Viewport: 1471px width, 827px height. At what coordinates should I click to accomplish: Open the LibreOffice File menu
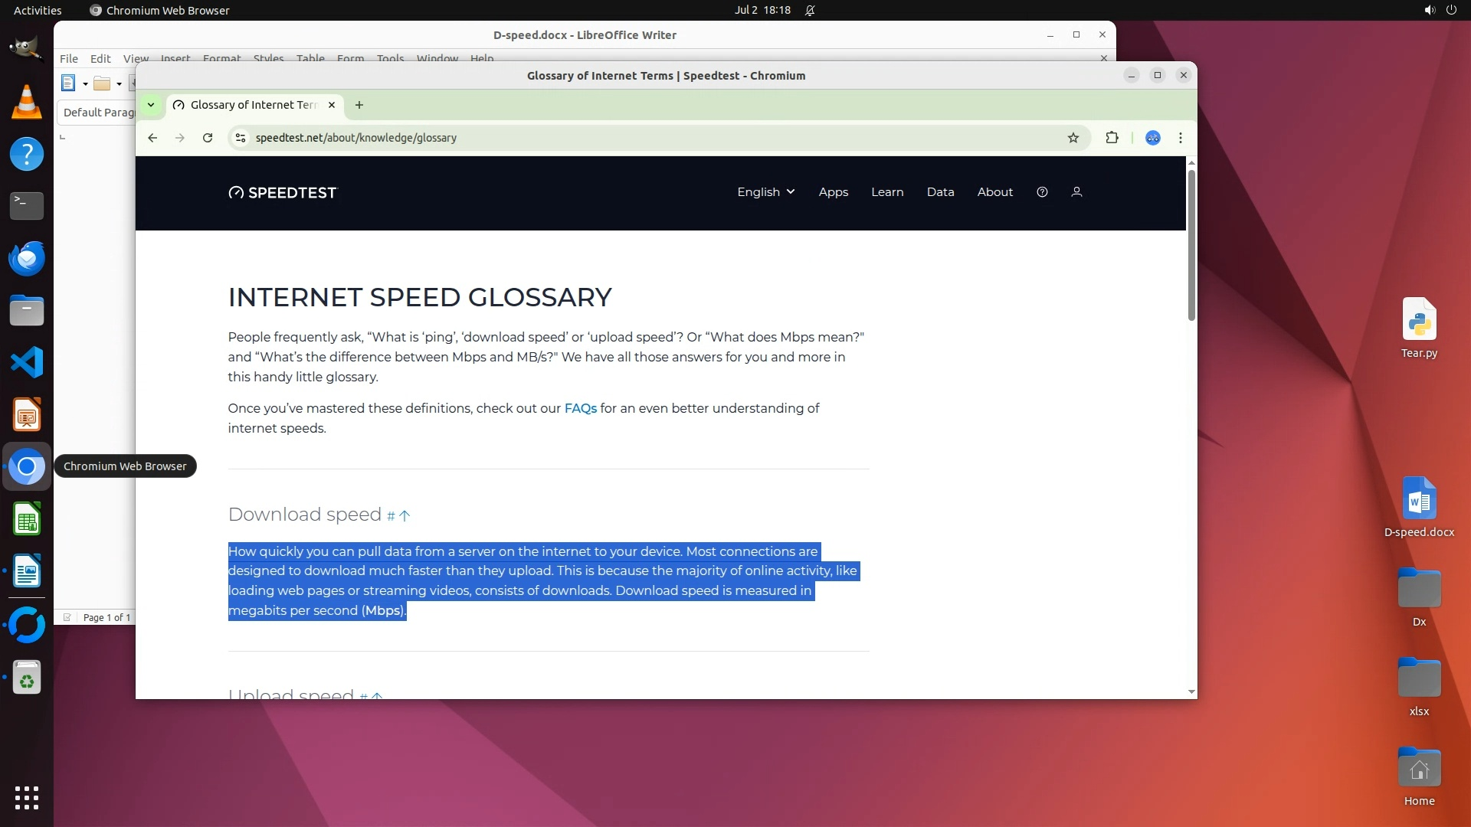tap(69, 58)
